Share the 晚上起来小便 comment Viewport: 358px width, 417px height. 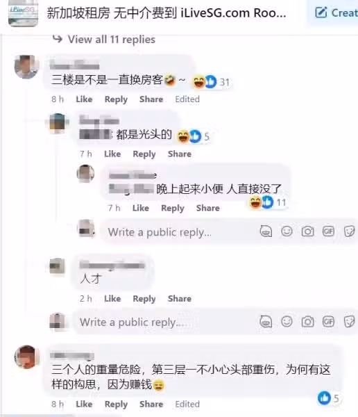208,208
